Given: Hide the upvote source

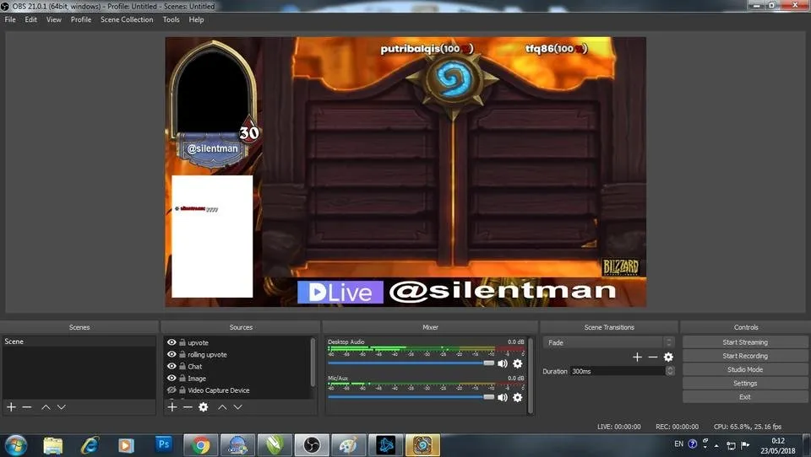Looking at the screenshot, I should pos(171,342).
